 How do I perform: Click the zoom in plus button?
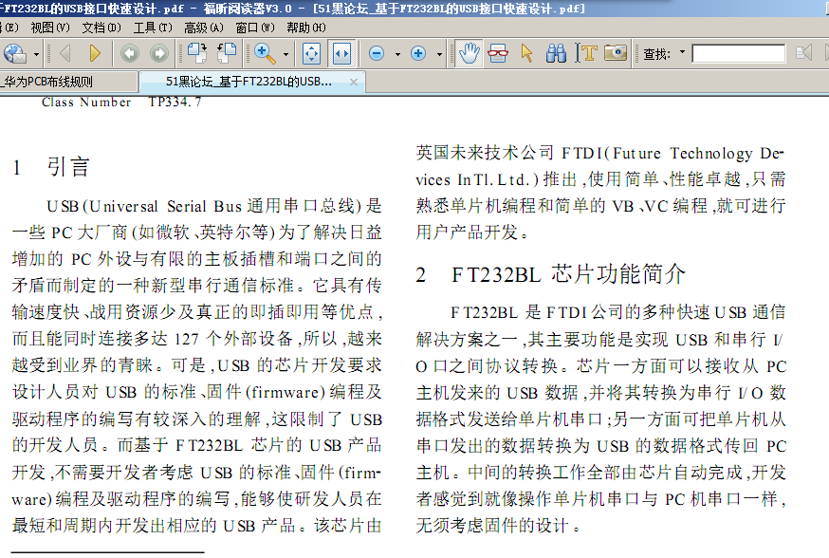(x=418, y=53)
